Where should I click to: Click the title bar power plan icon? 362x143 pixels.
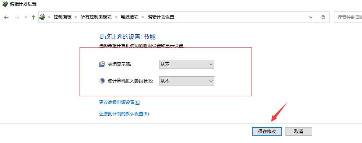[x=5, y=4]
